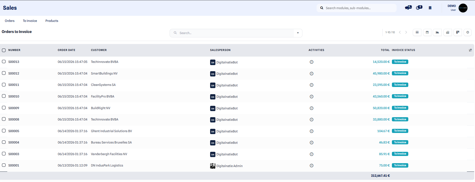
Task: Open the Orders menu
Action: pyautogui.click(x=10, y=21)
